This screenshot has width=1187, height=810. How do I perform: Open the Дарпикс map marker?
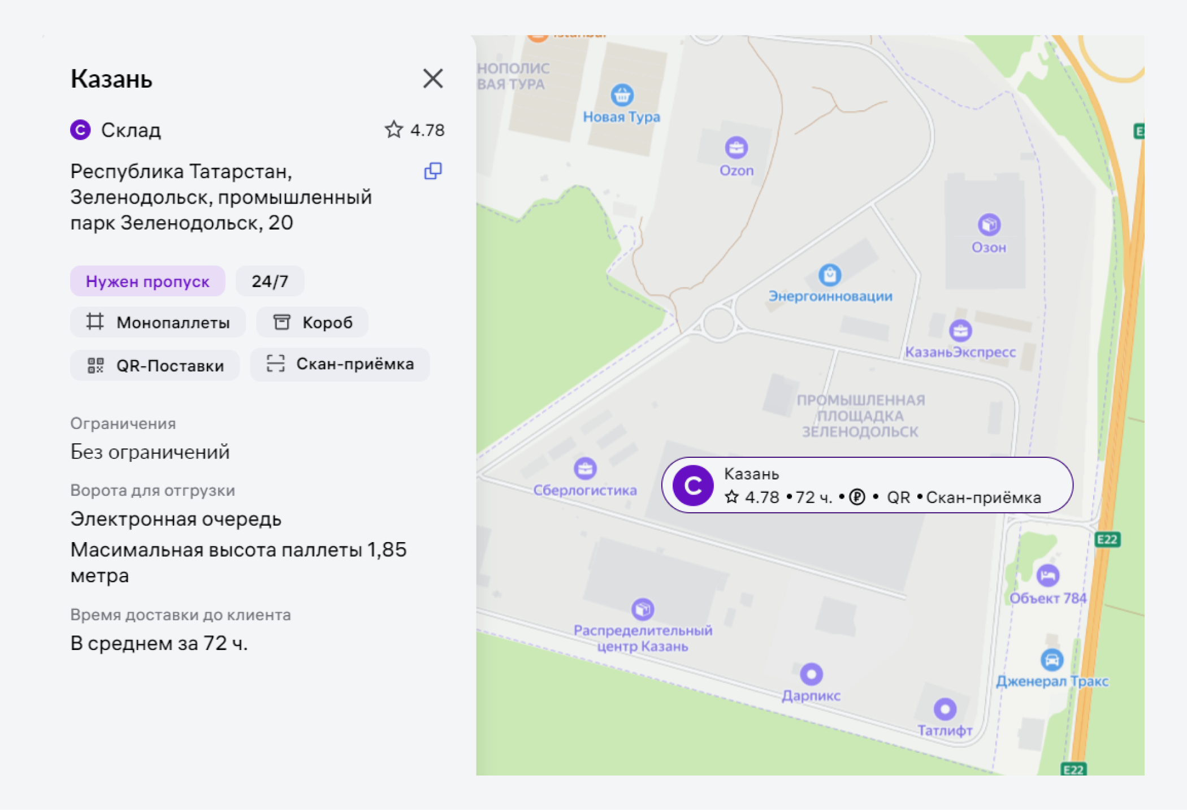point(811,674)
